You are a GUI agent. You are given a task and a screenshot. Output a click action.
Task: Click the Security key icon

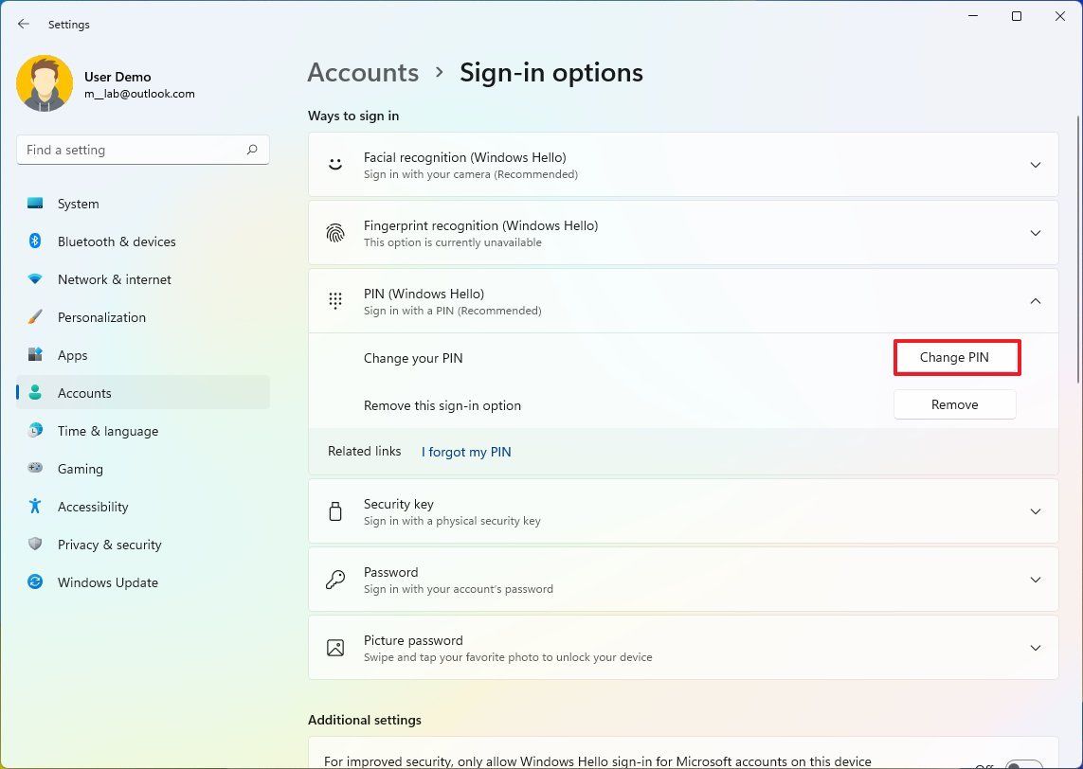[x=335, y=510]
